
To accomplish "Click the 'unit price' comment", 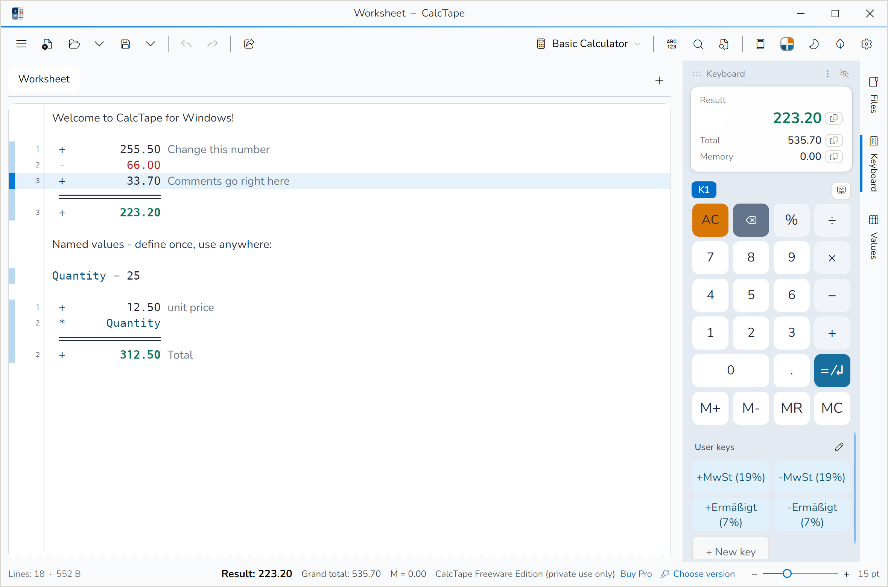I will pos(191,307).
